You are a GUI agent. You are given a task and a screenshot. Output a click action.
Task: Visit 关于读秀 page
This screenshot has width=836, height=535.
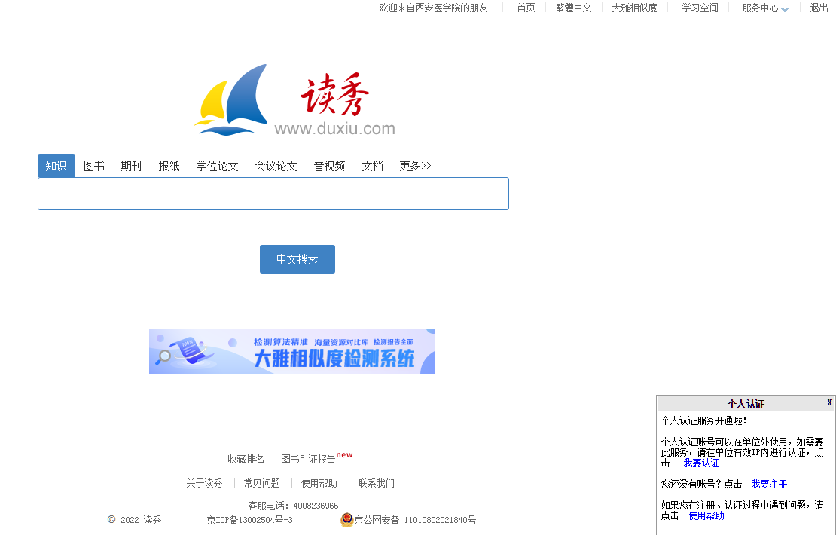(204, 483)
